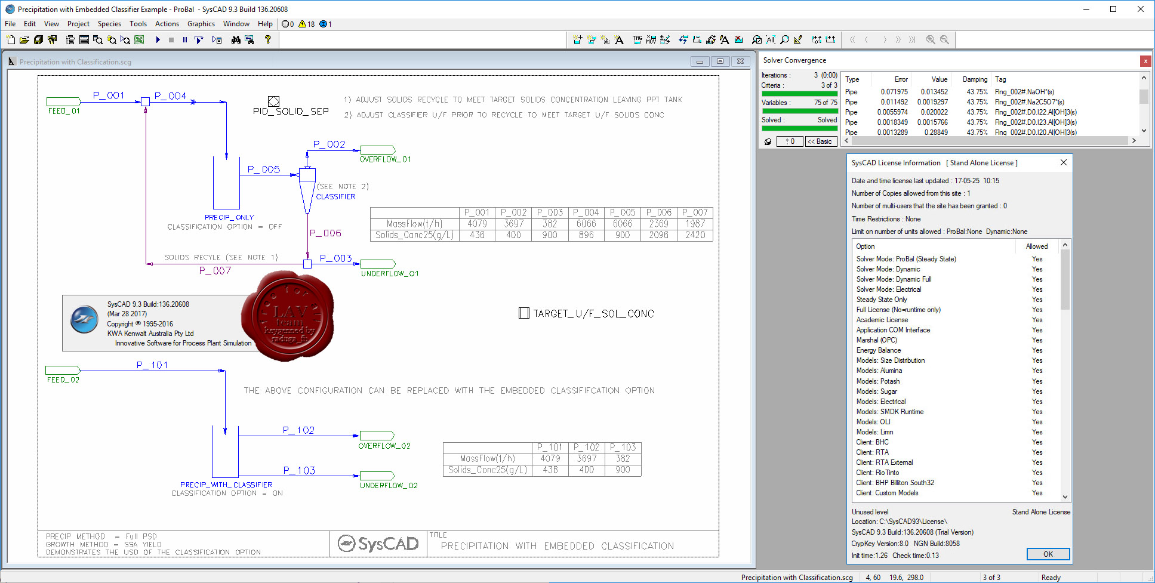Click the Step solver icon
Screen dimensions: 1155x583
point(199,40)
